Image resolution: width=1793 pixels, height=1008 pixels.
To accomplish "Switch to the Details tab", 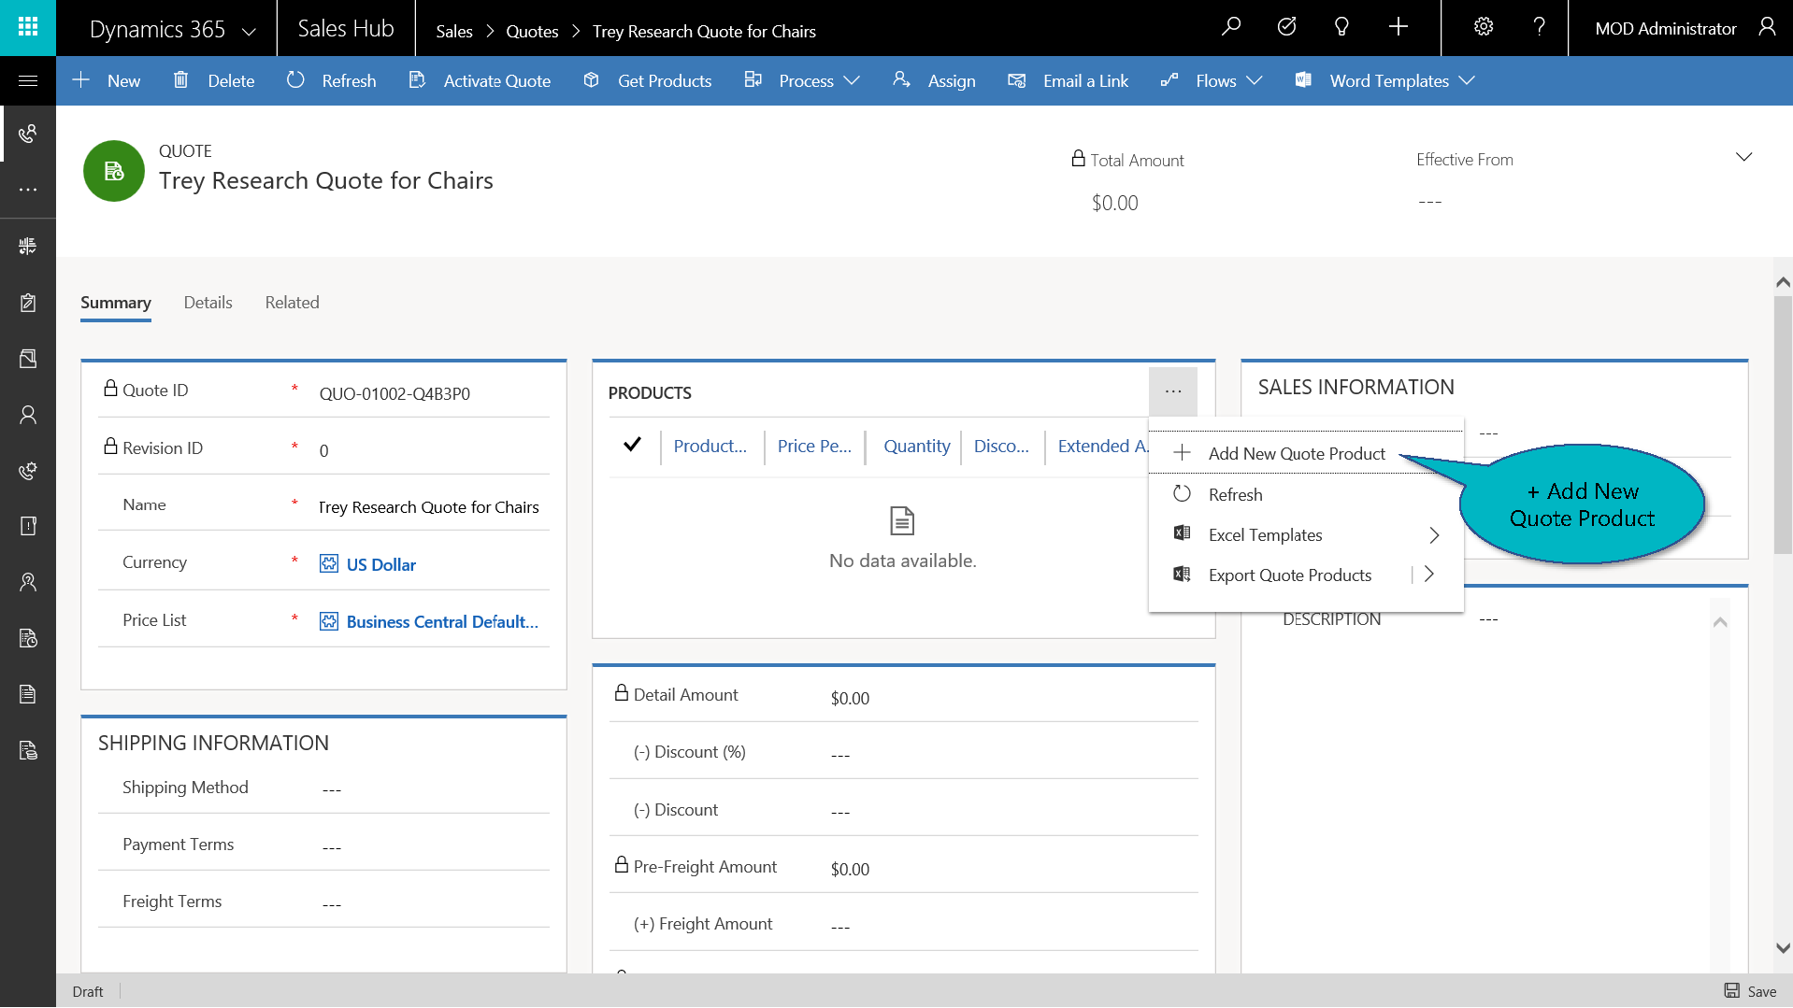I will click(x=208, y=303).
